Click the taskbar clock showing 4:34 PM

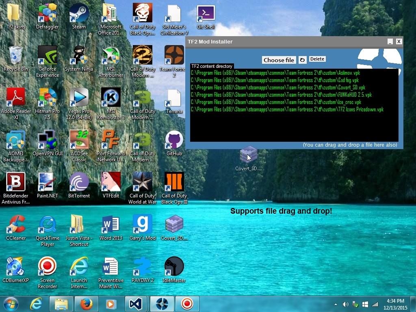(x=395, y=304)
